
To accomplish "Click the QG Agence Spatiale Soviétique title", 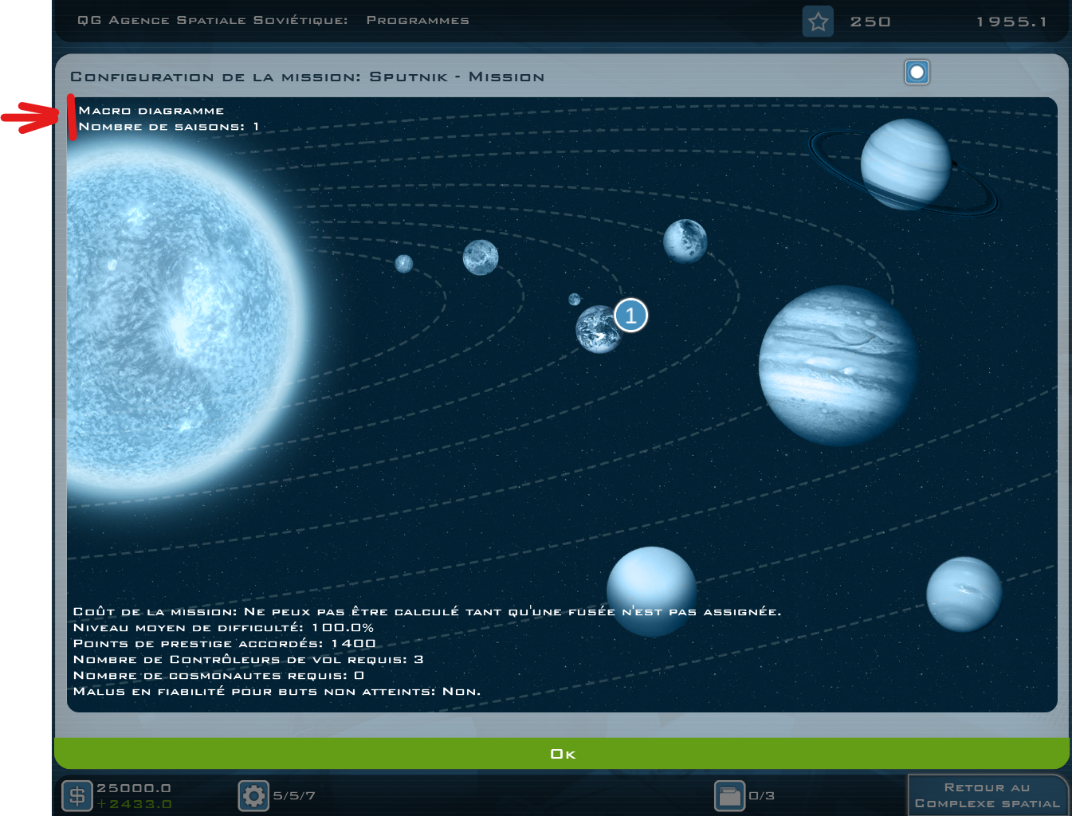I will pyautogui.click(x=213, y=21).
